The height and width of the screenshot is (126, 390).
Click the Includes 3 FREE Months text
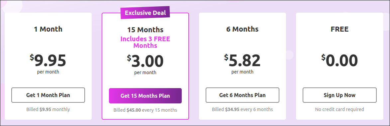coord(145,42)
